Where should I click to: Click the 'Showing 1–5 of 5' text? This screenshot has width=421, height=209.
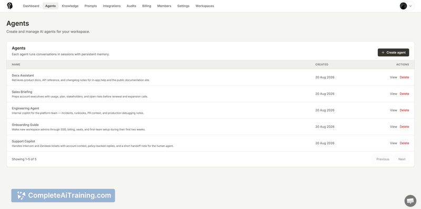click(24, 159)
